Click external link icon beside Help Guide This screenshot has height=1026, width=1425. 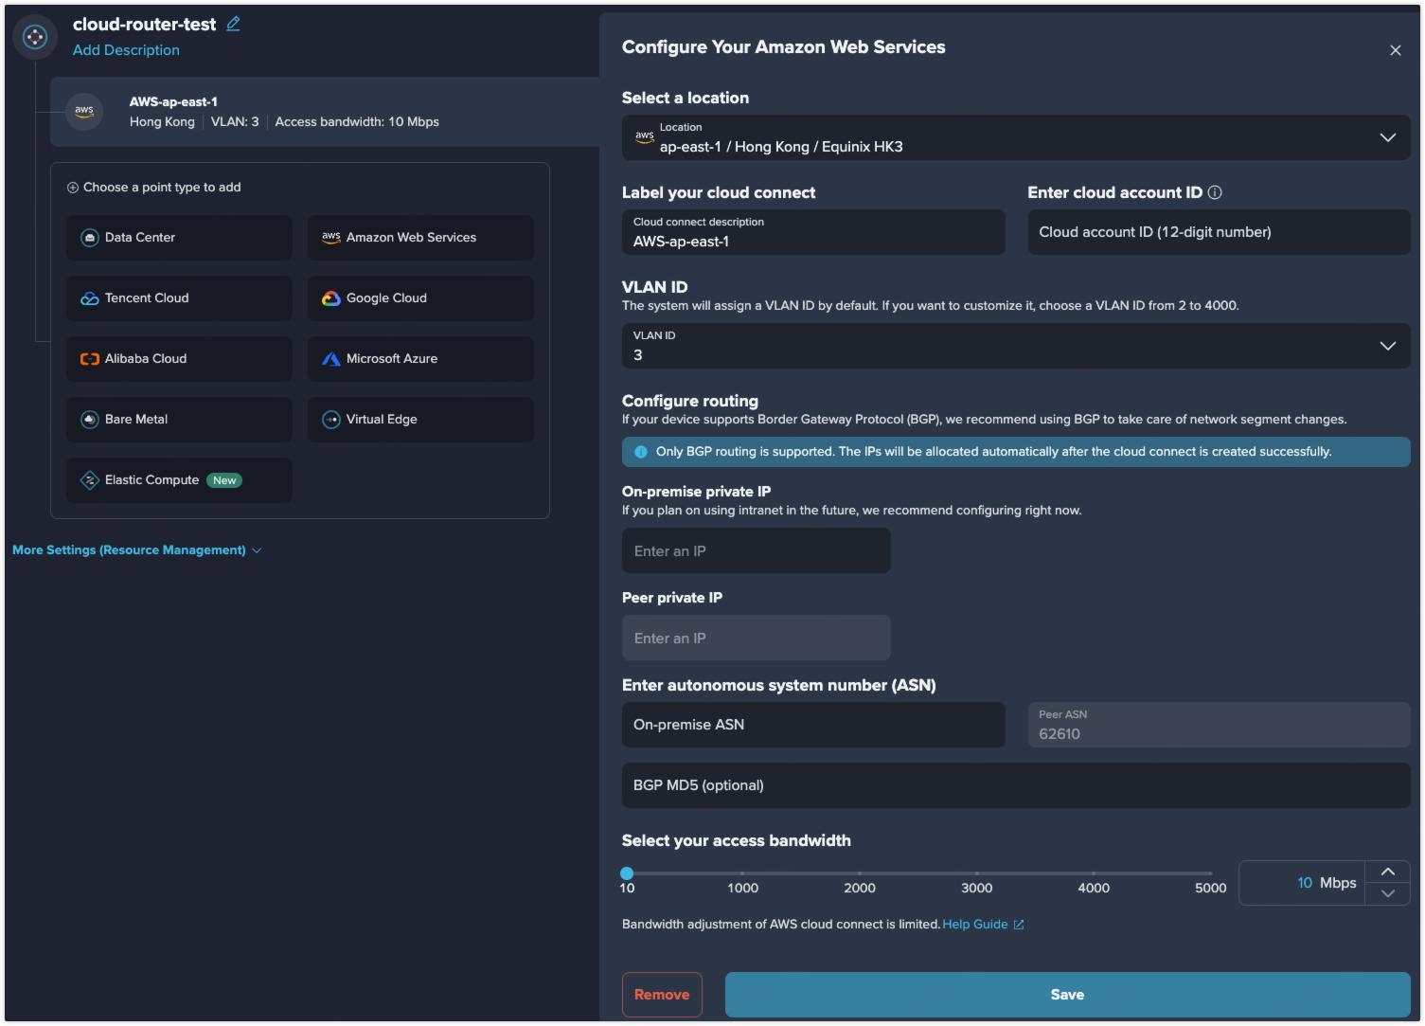pyautogui.click(x=1019, y=925)
